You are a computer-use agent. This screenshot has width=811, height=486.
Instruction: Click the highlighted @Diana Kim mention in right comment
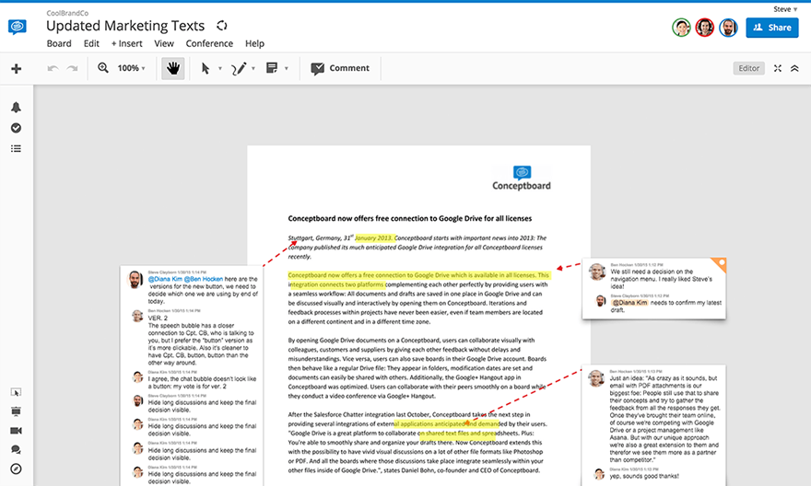(630, 303)
